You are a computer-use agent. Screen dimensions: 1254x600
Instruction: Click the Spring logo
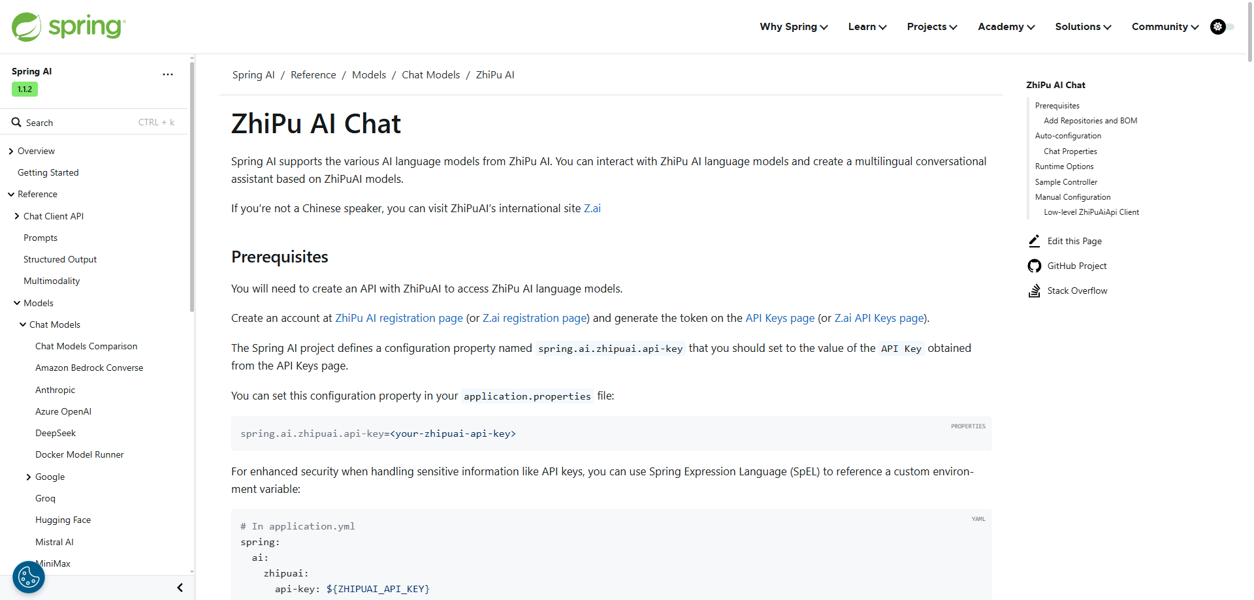tap(69, 27)
